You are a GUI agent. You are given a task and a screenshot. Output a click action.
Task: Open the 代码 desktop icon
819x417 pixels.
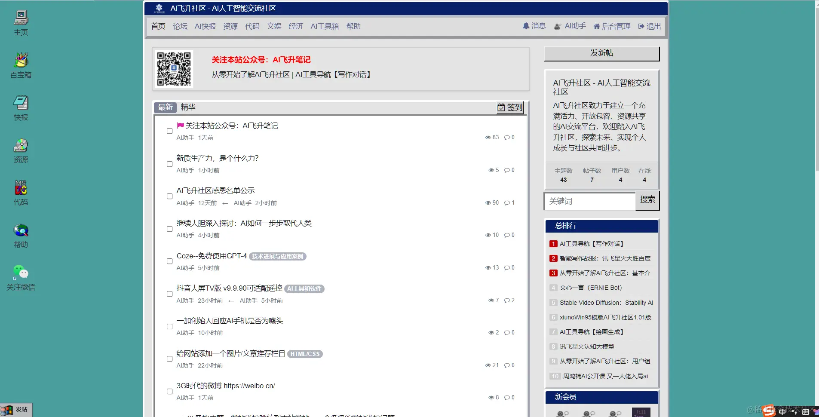[21, 193]
